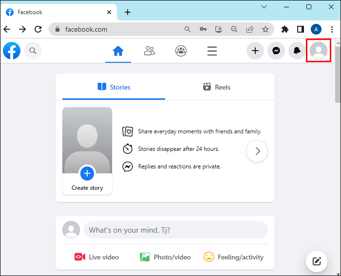
Task: Bookmark this page with the star
Action: coord(265,29)
